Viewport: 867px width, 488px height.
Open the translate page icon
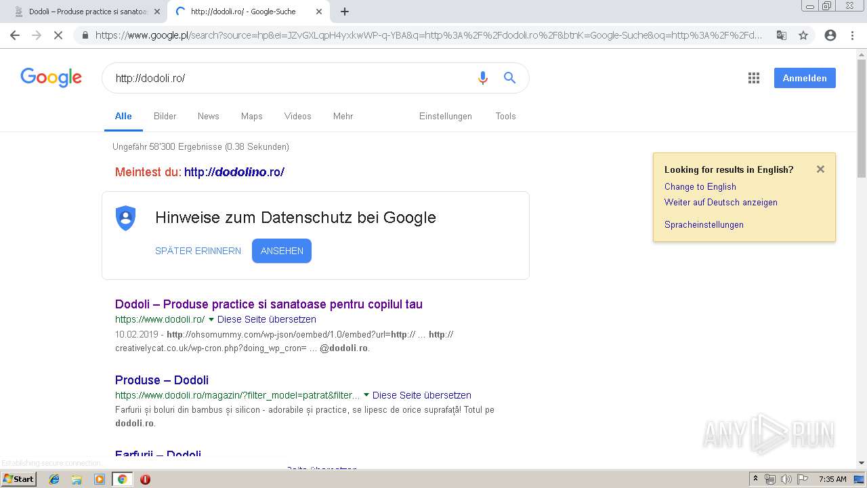(x=782, y=35)
